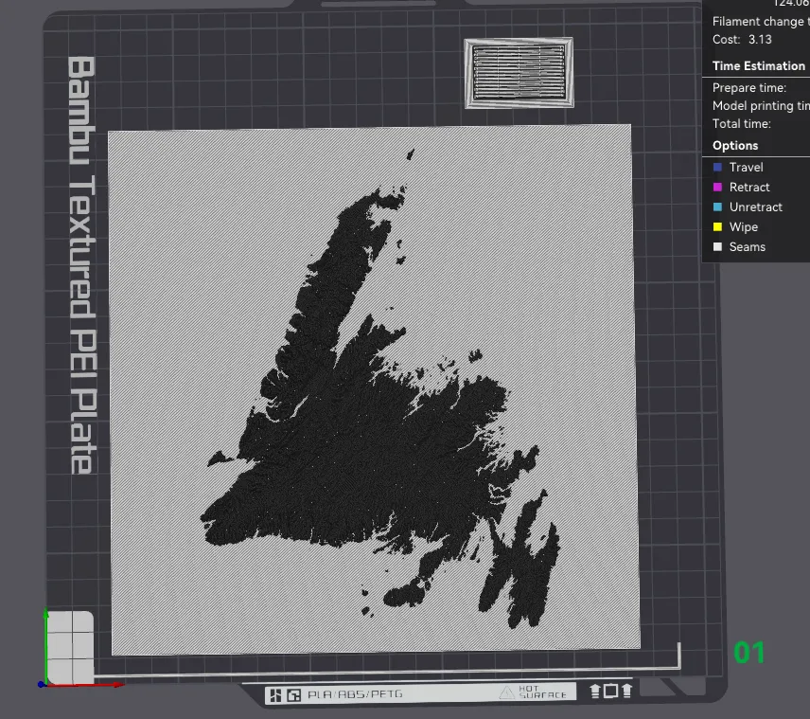Toggle Unretract markers visibility
The height and width of the screenshot is (719, 810).
pyautogui.click(x=755, y=207)
